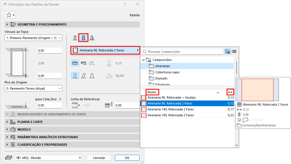Click the top offset 0,00 field
The image size is (291, 164).
click(50, 51)
